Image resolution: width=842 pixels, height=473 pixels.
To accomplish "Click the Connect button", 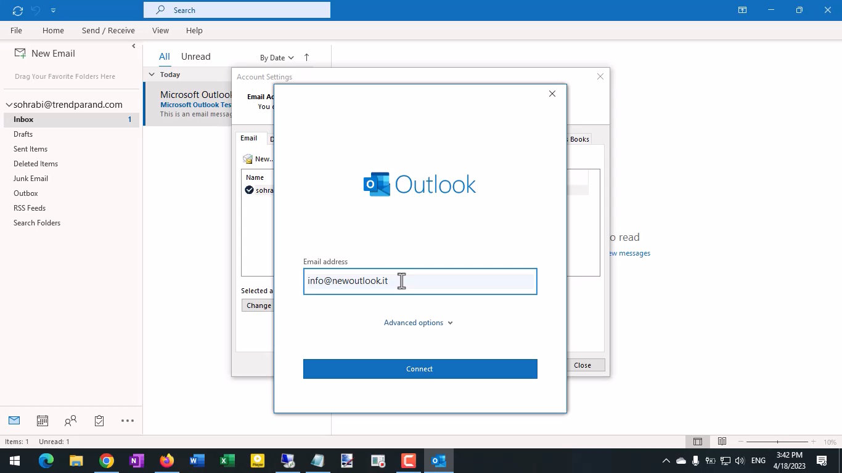I will pyautogui.click(x=420, y=369).
